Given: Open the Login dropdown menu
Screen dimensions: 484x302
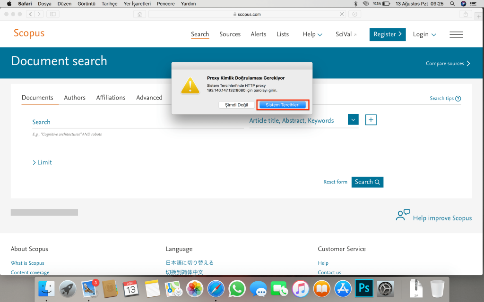Looking at the screenshot, I should click(x=424, y=34).
